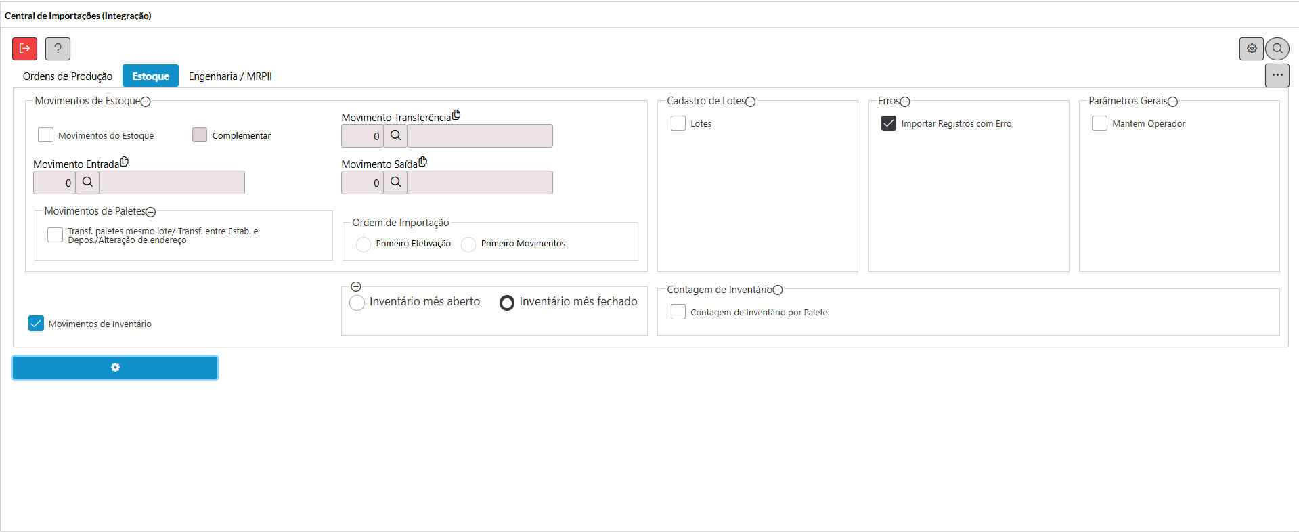Click the round magnifier search icon top right

tap(1277, 49)
